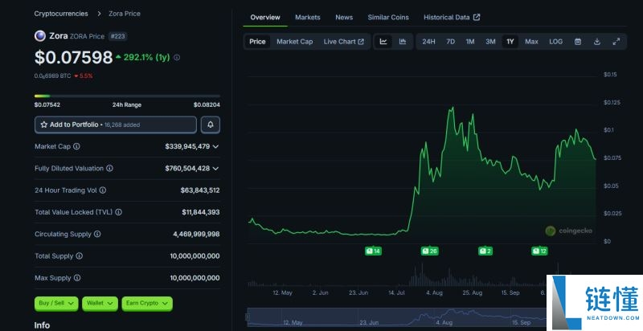Click the #223 rank badge
Image resolution: width=643 pixels, height=331 pixels.
(x=117, y=36)
